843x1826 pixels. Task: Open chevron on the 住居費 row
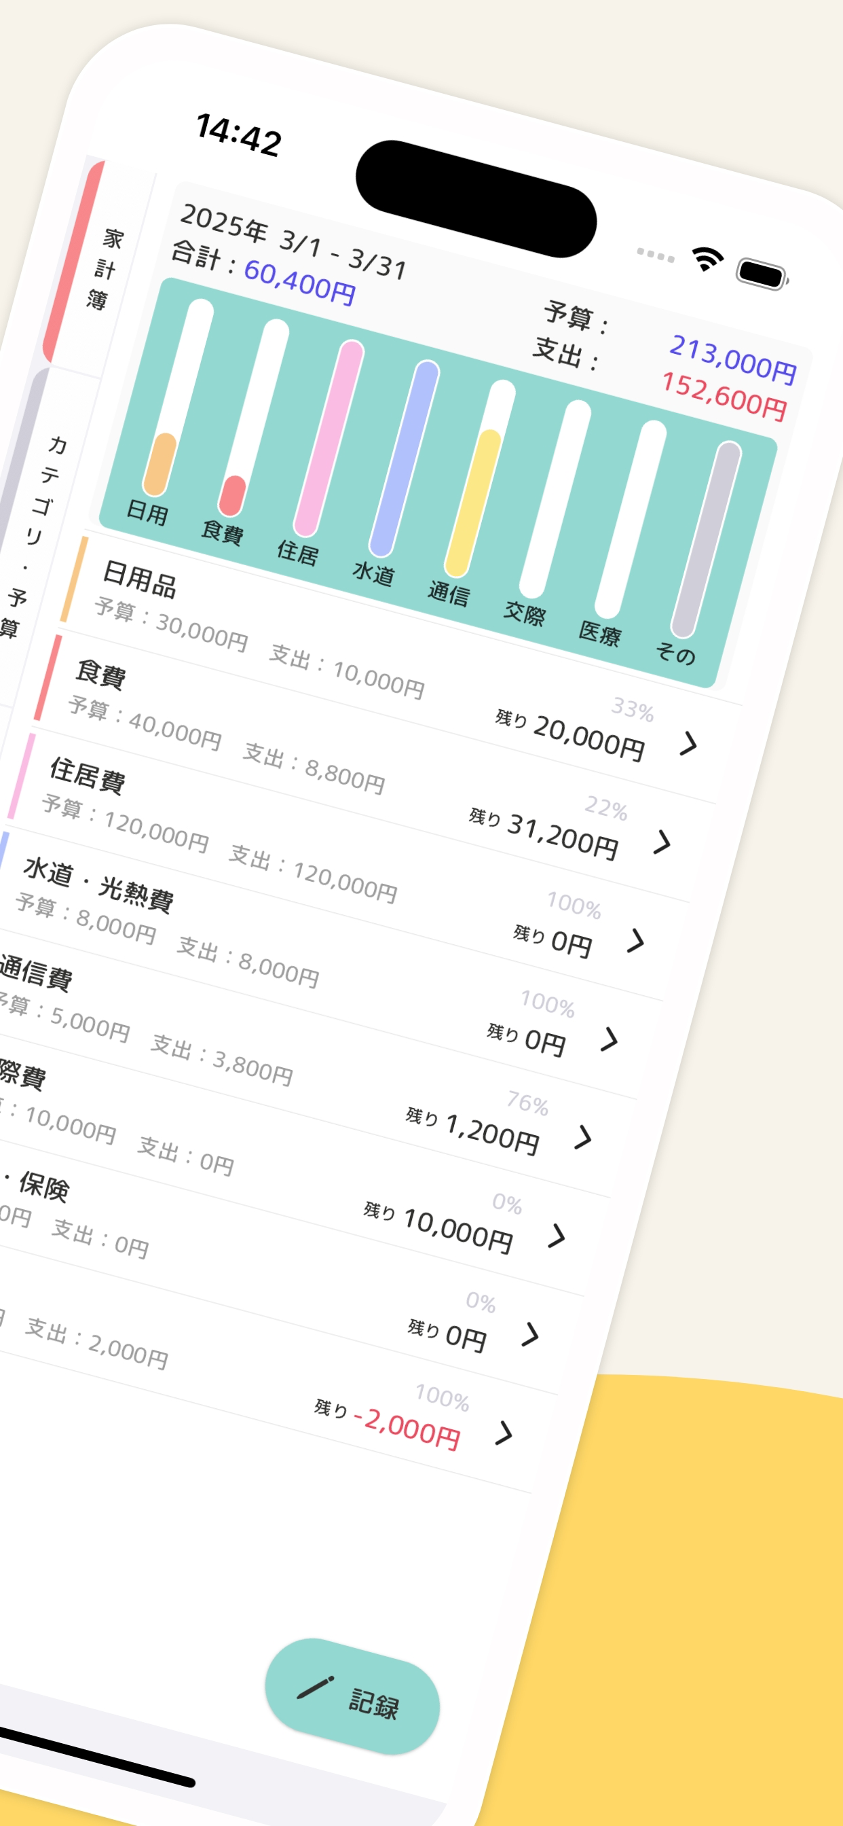(x=635, y=941)
